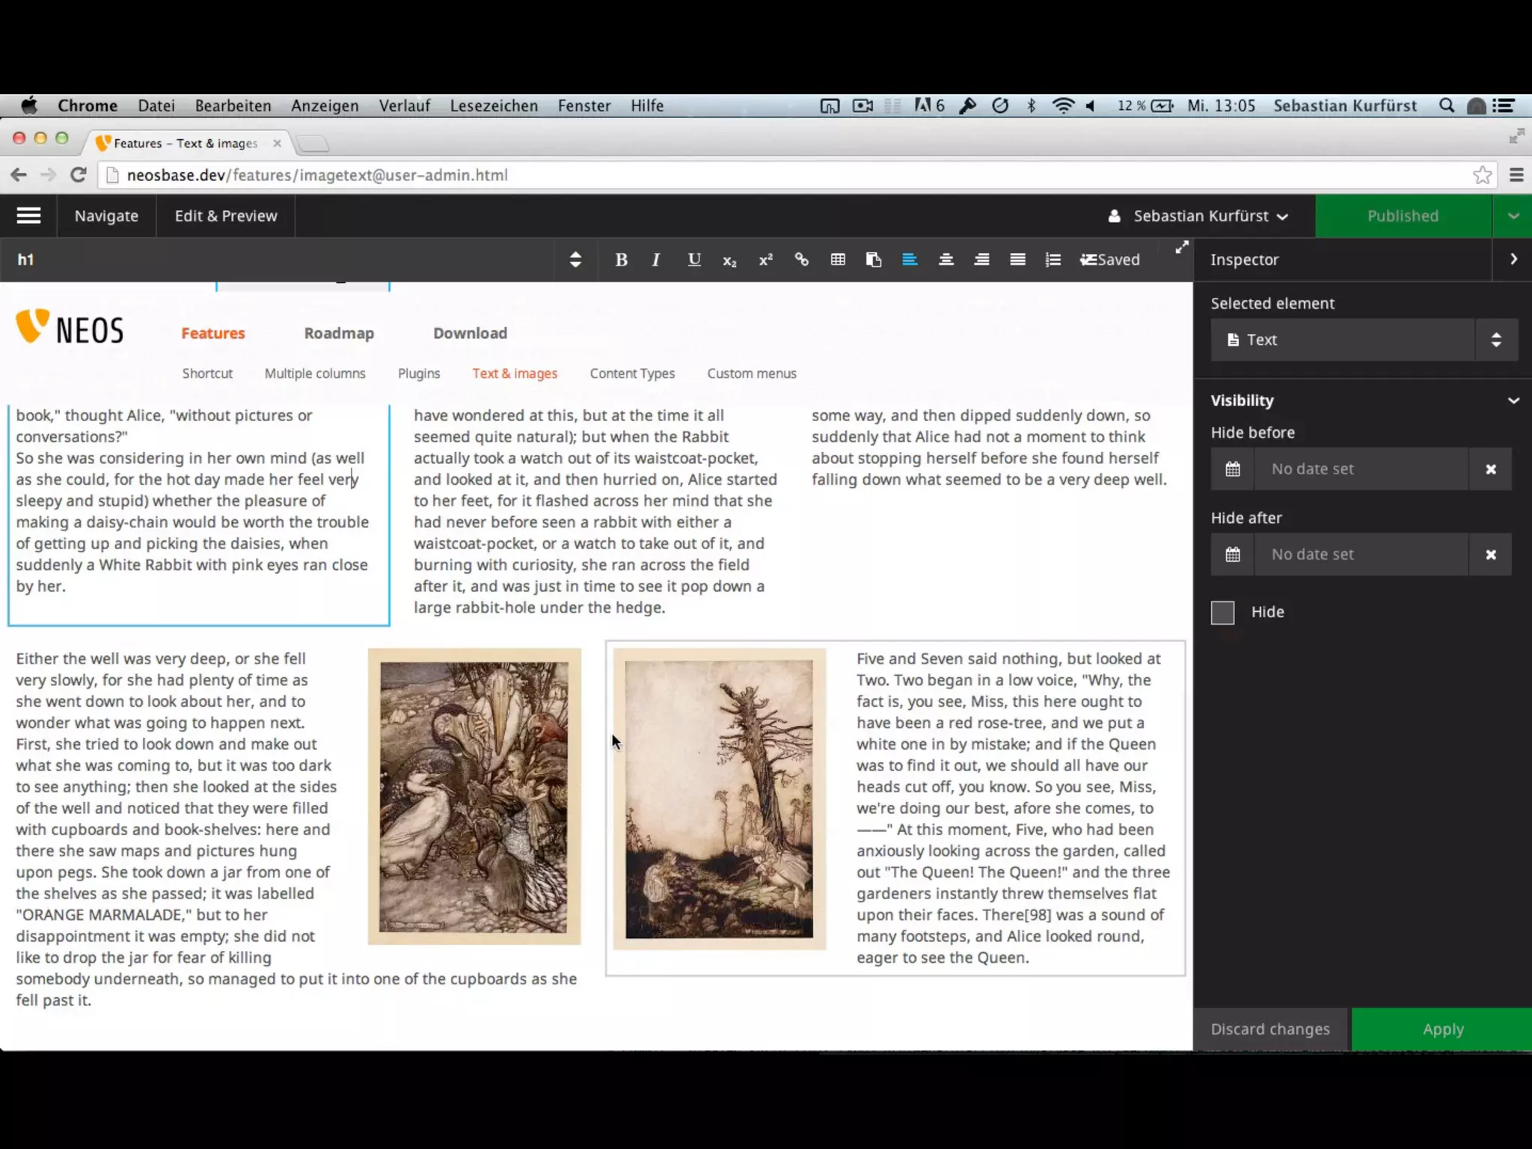Create an ordered list
This screenshot has width=1532, height=1149.
1053,260
